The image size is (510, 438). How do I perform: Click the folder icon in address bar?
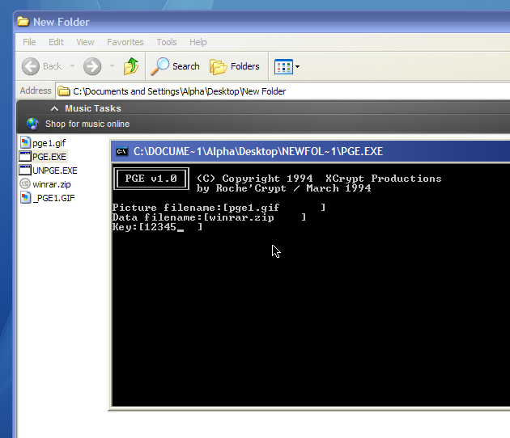(64, 91)
